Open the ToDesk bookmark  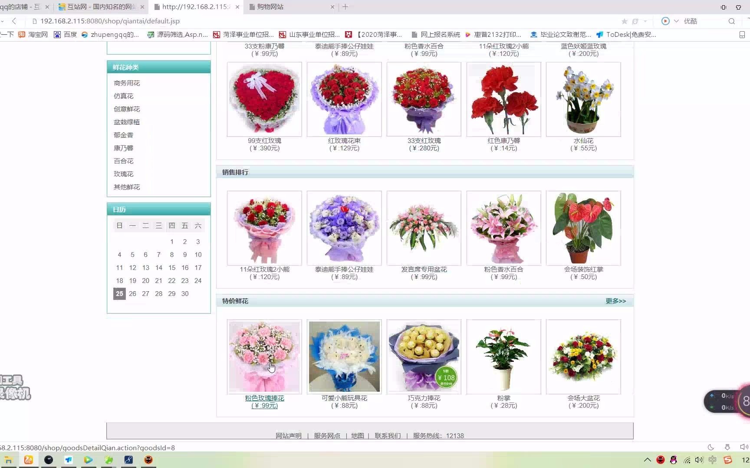click(626, 35)
